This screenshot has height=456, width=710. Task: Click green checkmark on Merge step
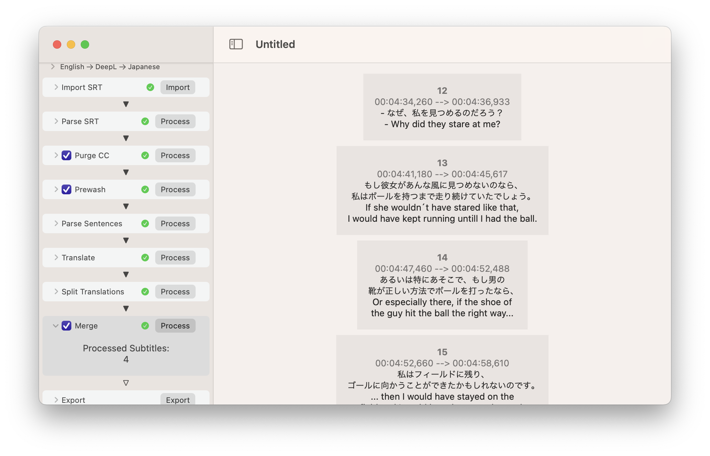click(145, 326)
